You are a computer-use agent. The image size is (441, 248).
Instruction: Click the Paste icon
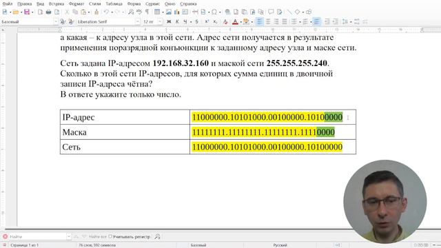coord(83,12)
